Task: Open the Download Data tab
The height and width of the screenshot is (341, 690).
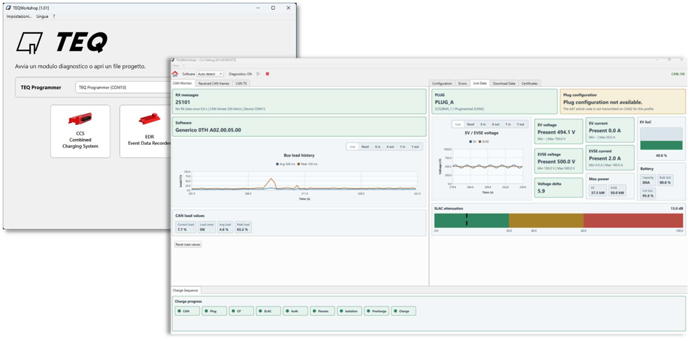Action: 504,84
